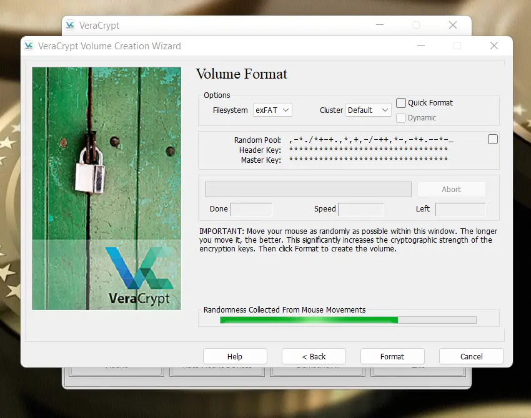Close the Volume Creation Wizard window
Screen dimensions: 531x418
click(494, 46)
